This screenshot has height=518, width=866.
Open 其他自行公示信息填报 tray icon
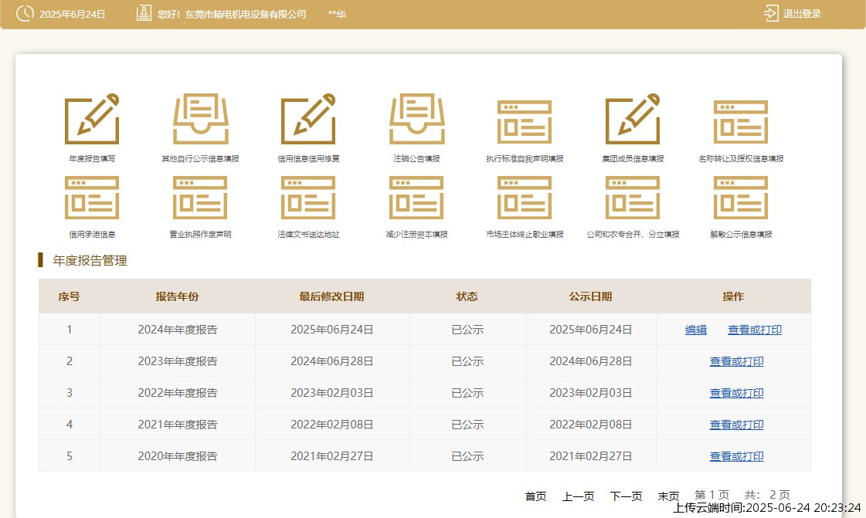coord(201,119)
